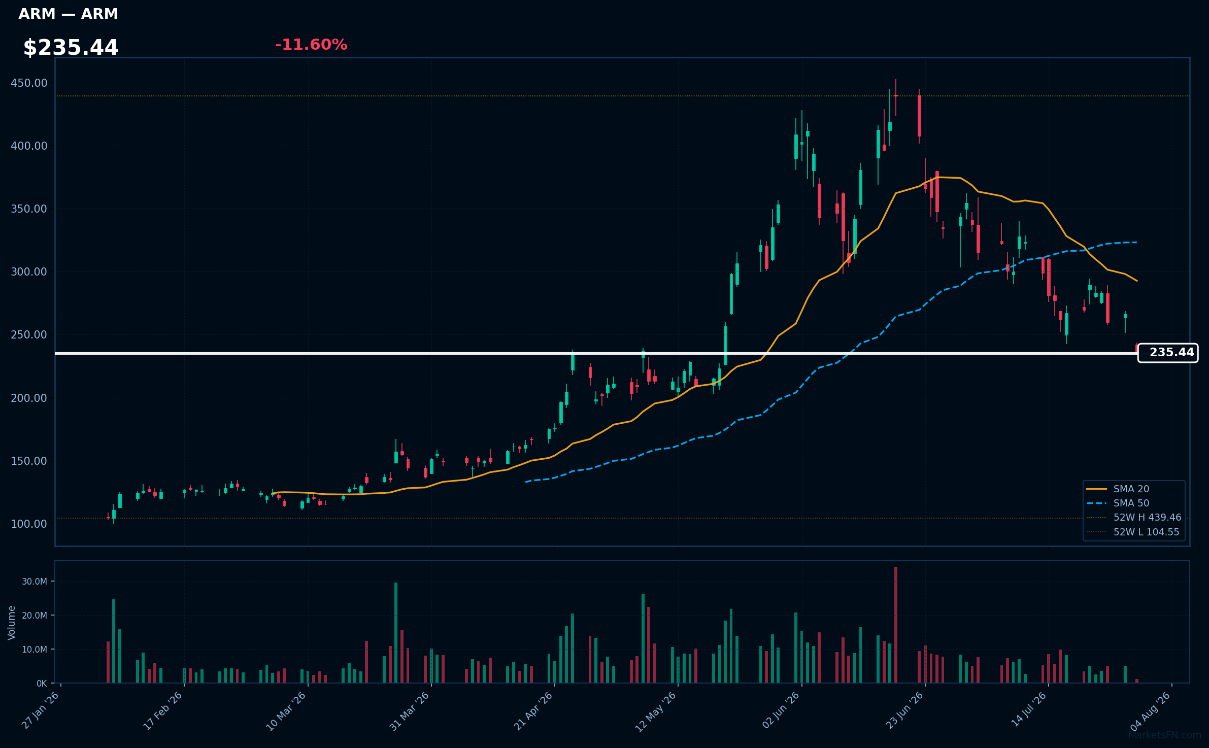Click the "52W L 104.55" legend label

point(1147,532)
